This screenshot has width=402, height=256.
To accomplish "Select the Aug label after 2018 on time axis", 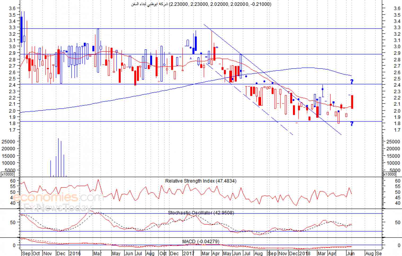I will pos(369,253).
